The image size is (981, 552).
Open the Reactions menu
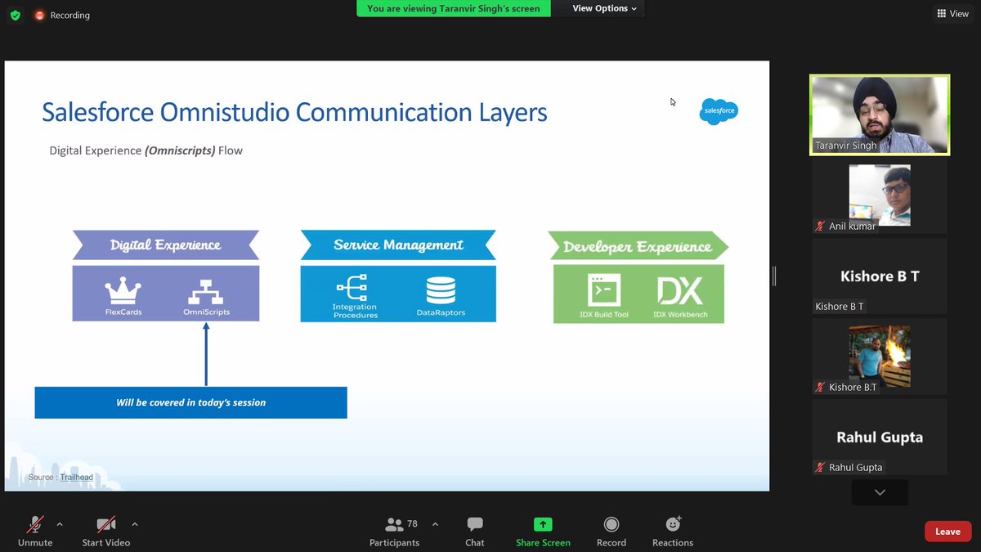673,532
